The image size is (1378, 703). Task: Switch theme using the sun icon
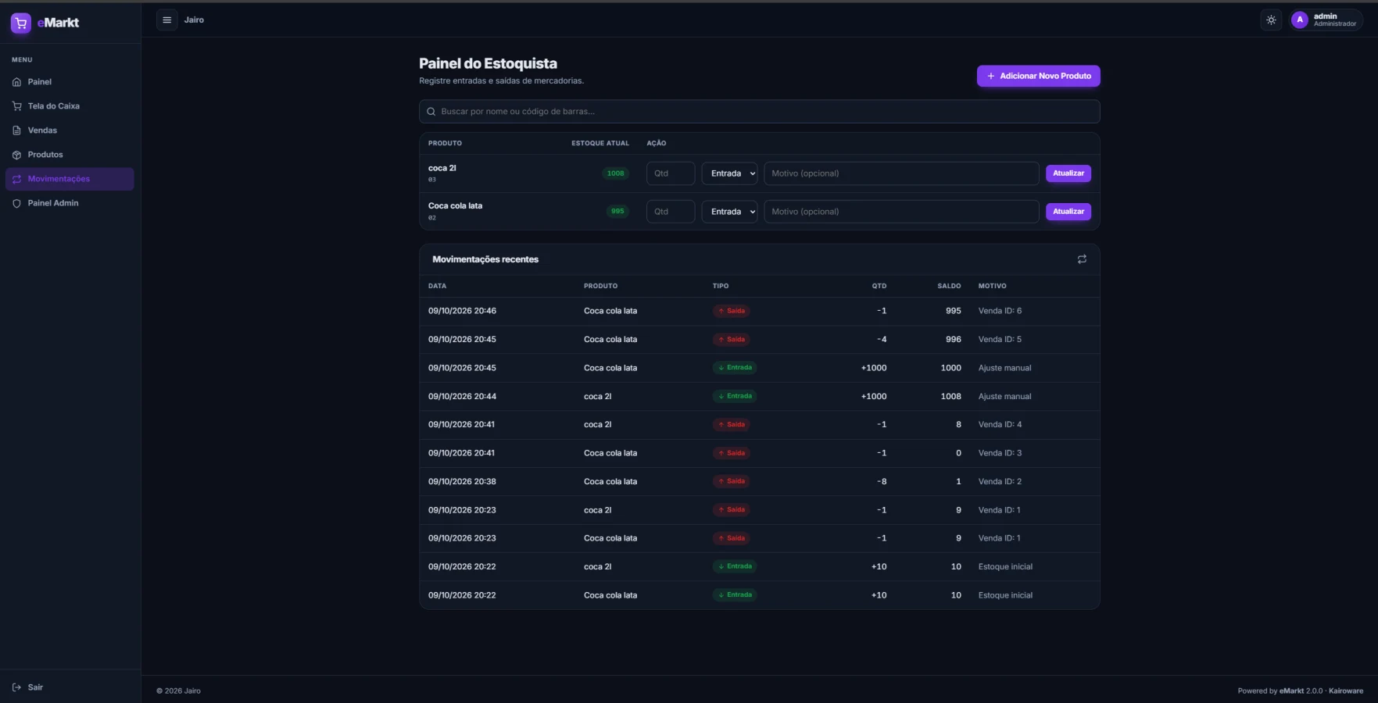pos(1271,20)
